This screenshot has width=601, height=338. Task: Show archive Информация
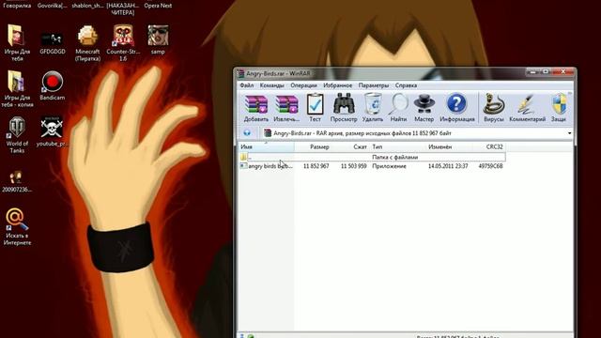point(457,108)
